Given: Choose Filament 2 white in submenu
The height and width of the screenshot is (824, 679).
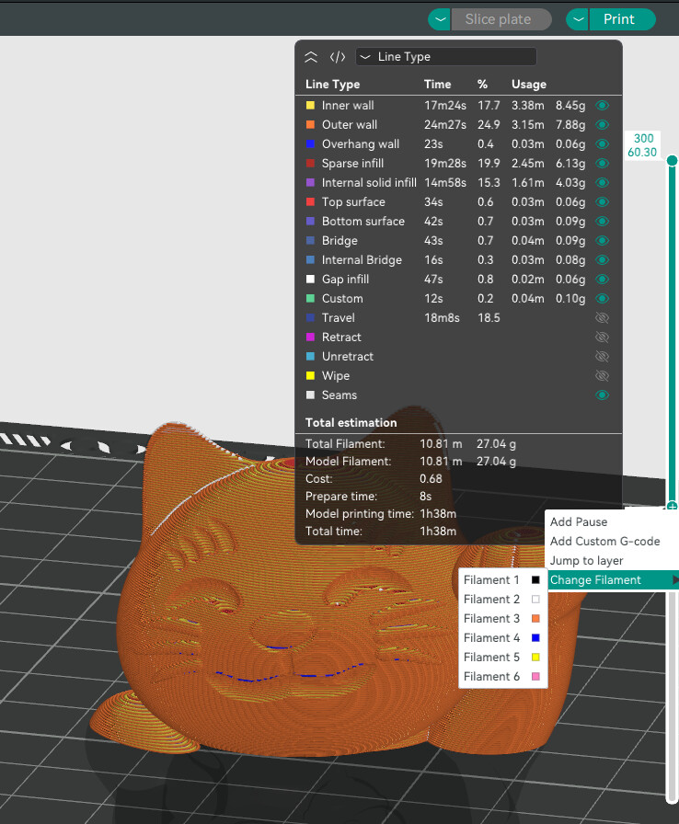Looking at the screenshot, I should [x=502, y=600].
